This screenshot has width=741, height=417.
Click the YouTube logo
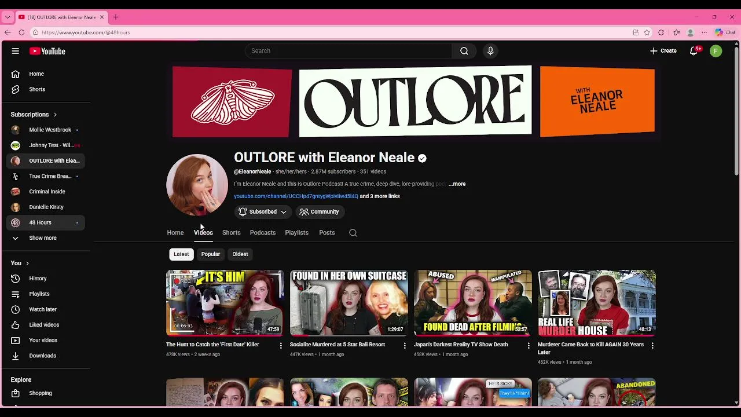click(47, 51)
